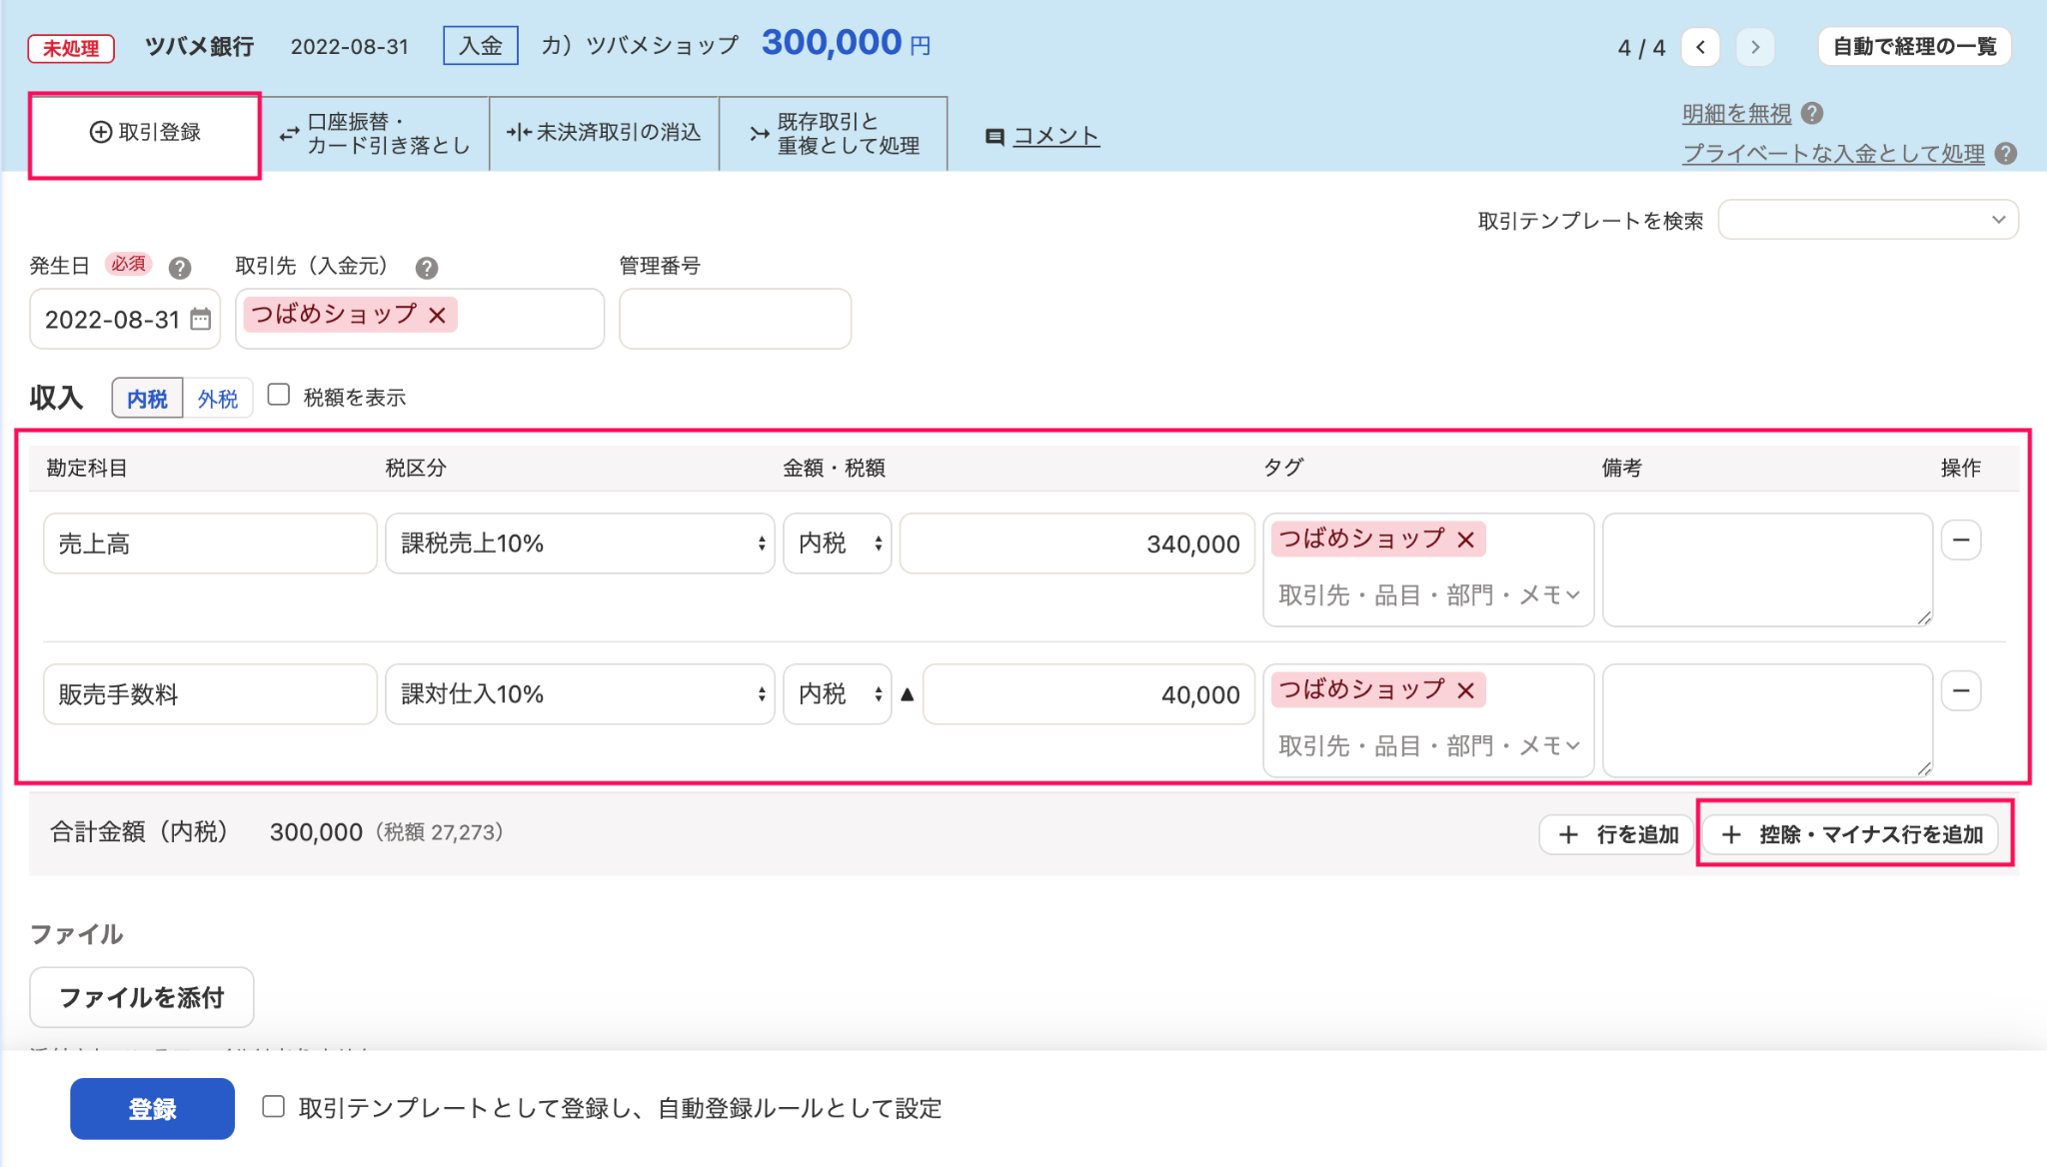Switch to 外税 tax mode

pos(218,399)
